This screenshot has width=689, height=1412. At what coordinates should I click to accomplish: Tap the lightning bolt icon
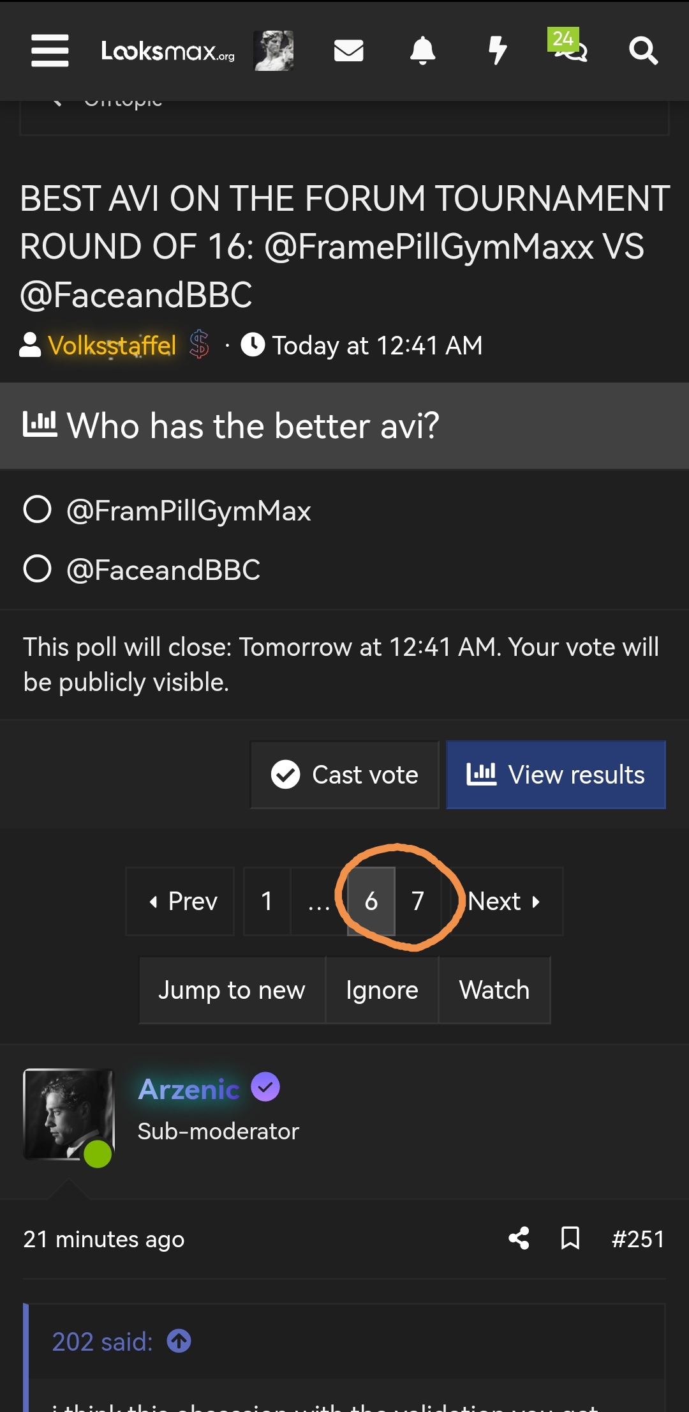click(x=497, y=50)
